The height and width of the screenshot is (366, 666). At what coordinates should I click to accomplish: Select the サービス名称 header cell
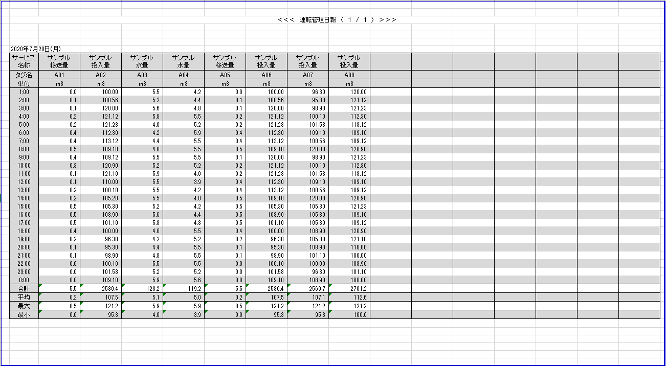click(24, 61)
